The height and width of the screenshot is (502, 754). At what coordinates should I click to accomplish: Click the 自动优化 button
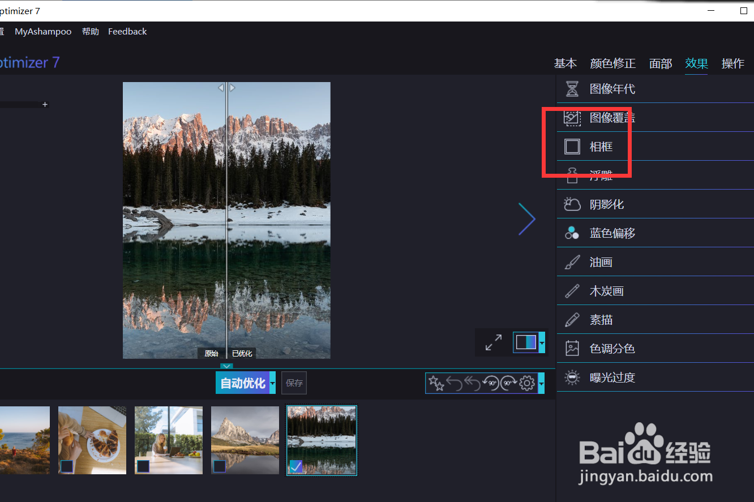pos(242,383)
